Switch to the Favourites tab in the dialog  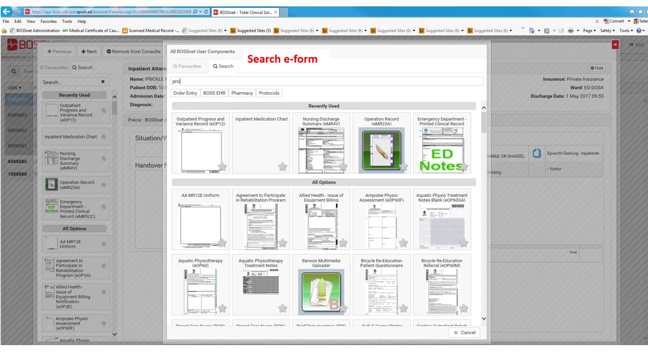(187, 66)
